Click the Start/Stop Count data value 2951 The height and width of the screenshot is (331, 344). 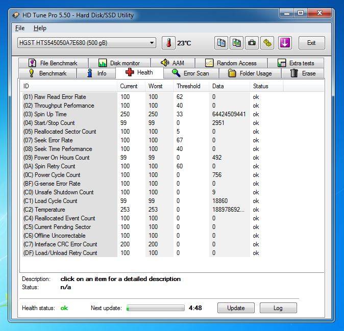tap(218, 123)
